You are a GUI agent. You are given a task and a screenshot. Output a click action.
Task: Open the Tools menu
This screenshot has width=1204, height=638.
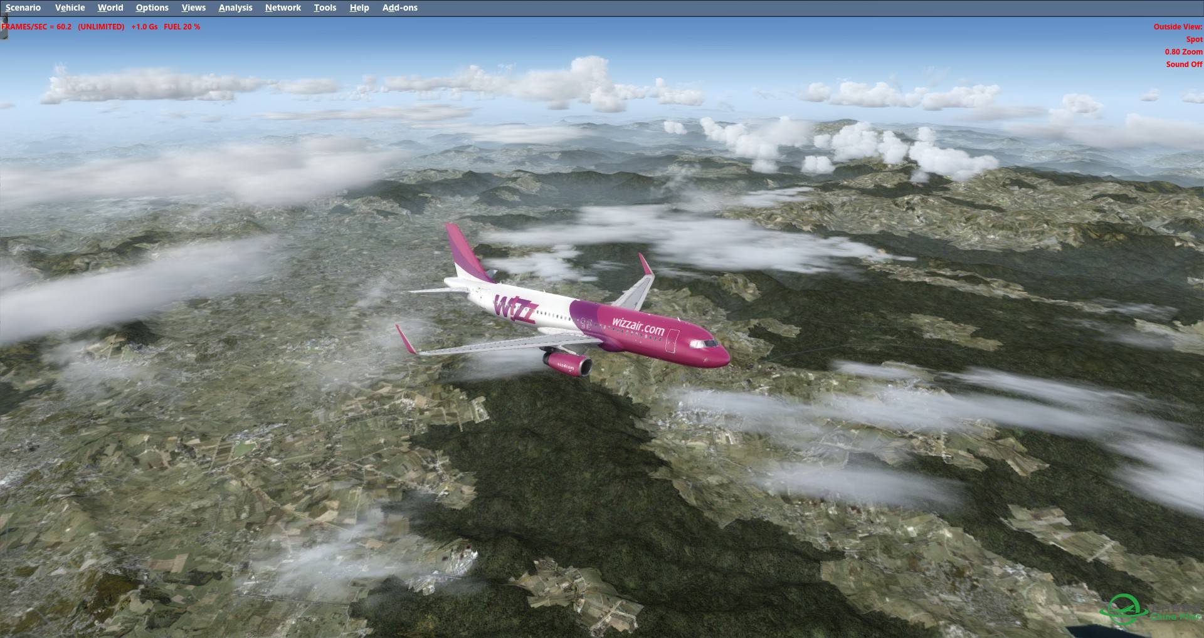[325, 8]
